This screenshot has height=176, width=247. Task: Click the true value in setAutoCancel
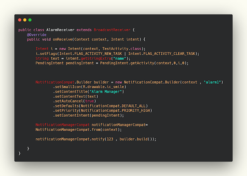90,101
